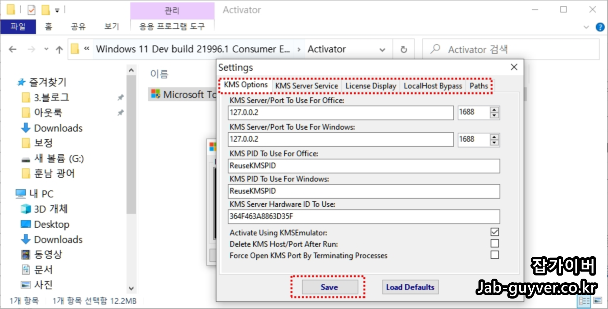Open Downloads under 내 PC
This screenshot has width=608, height=309.
58,239
